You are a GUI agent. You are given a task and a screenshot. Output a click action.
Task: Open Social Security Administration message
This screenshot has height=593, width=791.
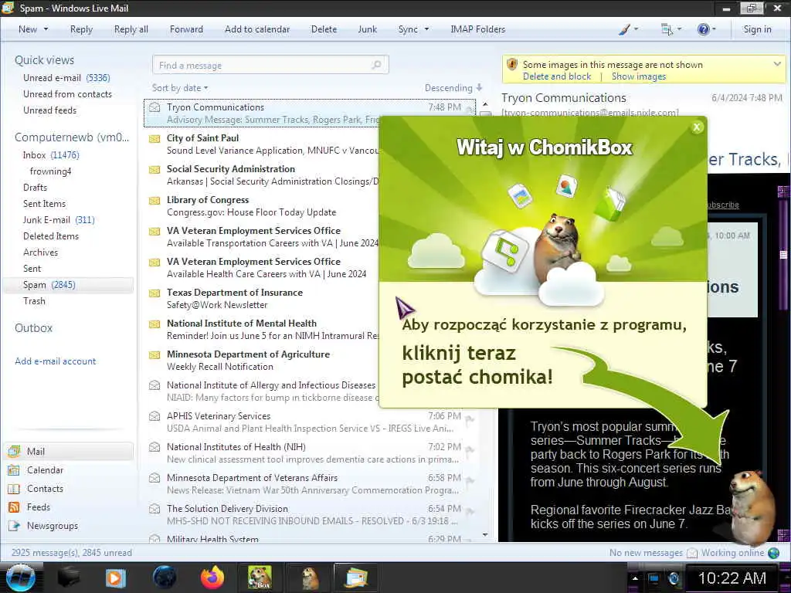(263, 175)
